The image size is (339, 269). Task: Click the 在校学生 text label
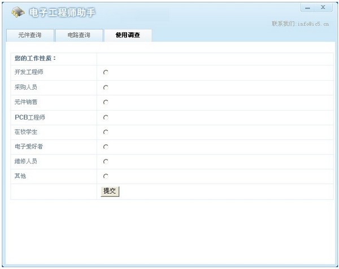coord(26,132)
